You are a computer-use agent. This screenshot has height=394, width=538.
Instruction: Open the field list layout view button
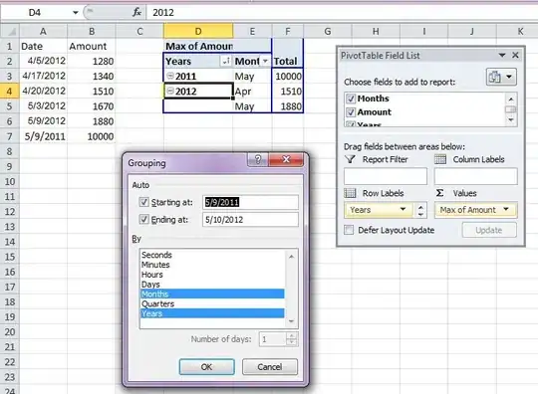(x=501, y=77)
